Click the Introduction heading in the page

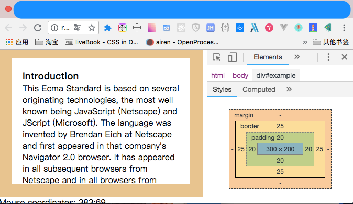click(x=50, y=76)
